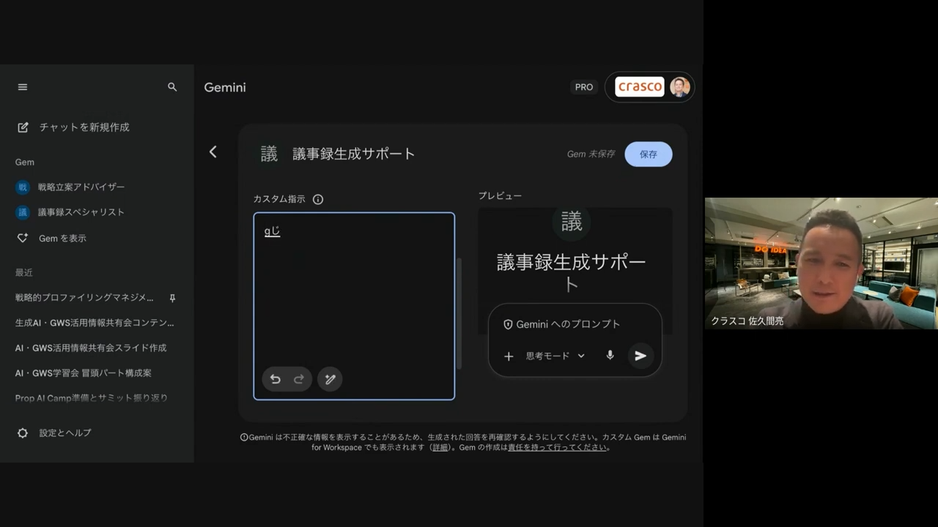Open the 戦略立案アドバイザー Gem
Viewport: 938px width, 527px height.
(81, 187)
